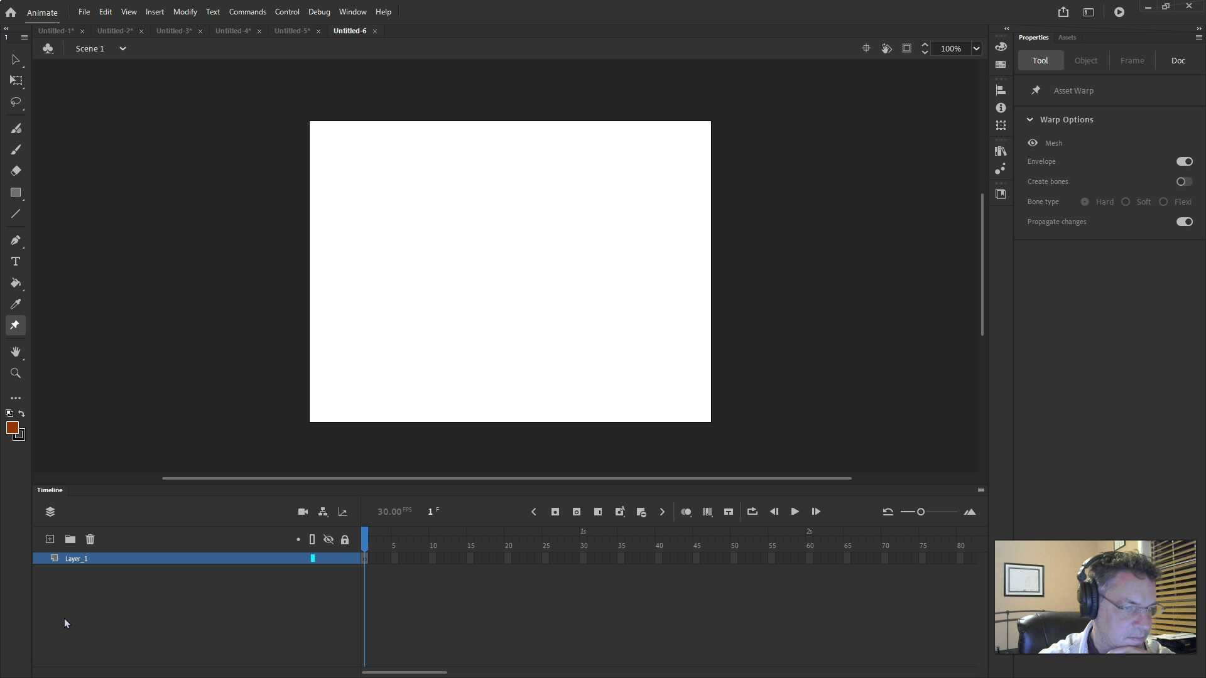Click the Play button in the timeline
Viewport: 1206px width, 678px height.
(795, 512)
